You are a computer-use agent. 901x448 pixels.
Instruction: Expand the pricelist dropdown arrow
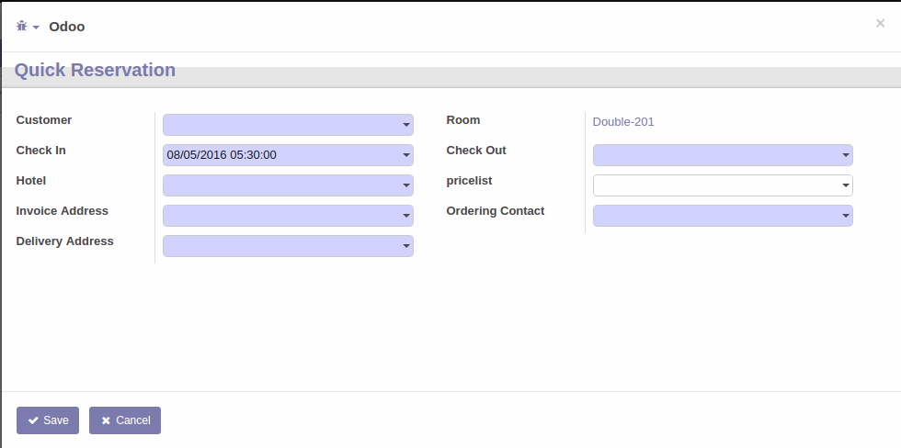(x=846, y=185)
